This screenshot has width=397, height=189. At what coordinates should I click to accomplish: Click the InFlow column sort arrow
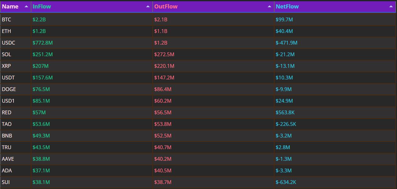pyautogui.click(x=148, y=6)
